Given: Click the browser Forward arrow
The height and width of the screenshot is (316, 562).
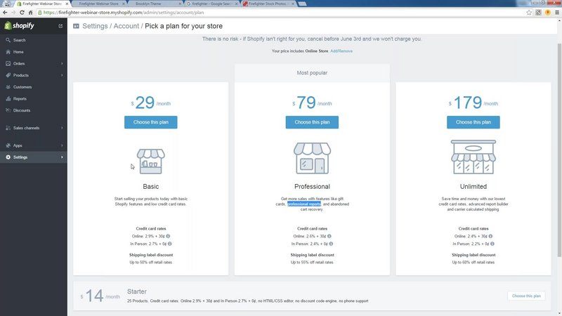Looking at the screenshot, I should pyautogui.click(x=13, y=12).
